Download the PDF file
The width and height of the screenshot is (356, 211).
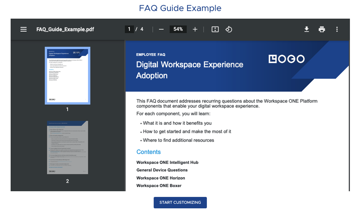point(307,29)
